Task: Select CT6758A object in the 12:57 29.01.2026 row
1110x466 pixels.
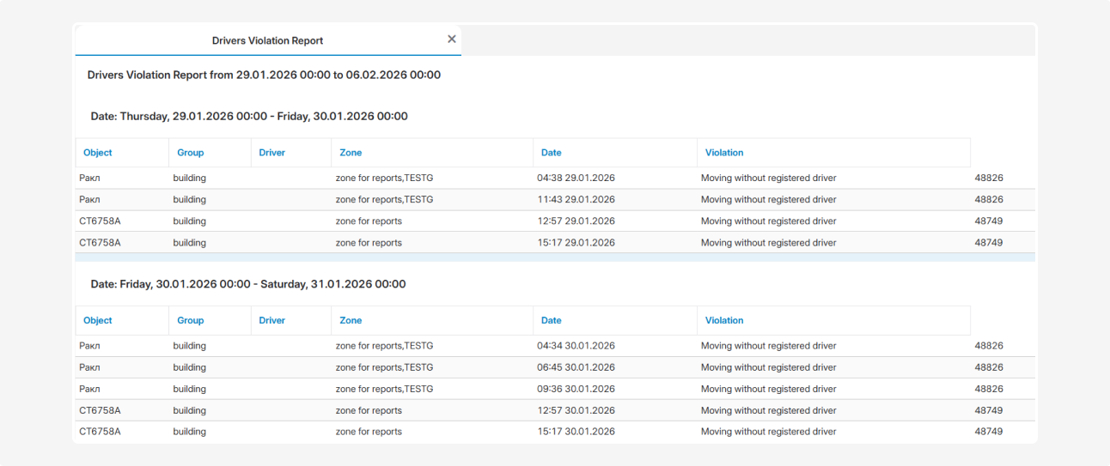Action: pos(100,221)
